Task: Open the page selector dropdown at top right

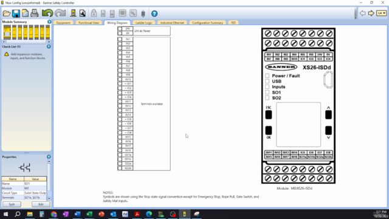Action: coord(381,13)
